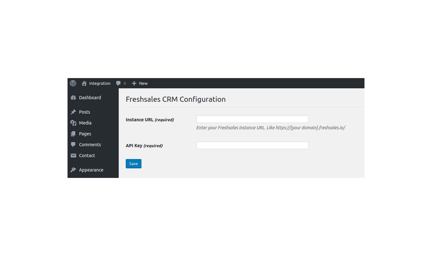This screenshot has height=272, width=432.
Task: Click the Posts pushpin icon
Action: [x=73, y=112]
